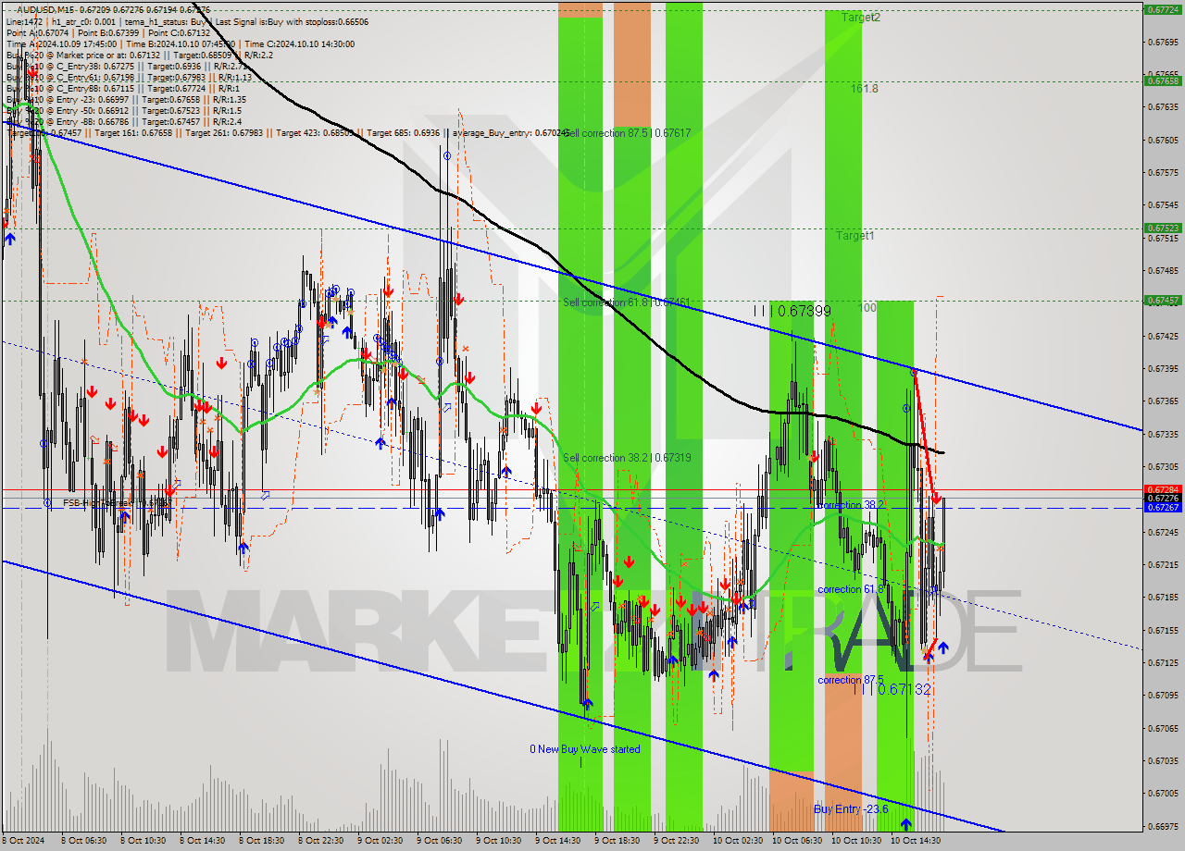The width and height of the screenshot is (1185, 851).
Task: Click the '9 Oct 02:30' time axis label
Action: click(380, 841)
